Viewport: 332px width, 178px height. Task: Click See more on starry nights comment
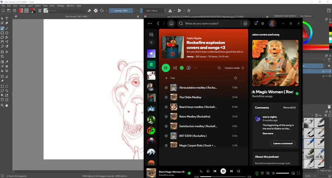point(268,133)
